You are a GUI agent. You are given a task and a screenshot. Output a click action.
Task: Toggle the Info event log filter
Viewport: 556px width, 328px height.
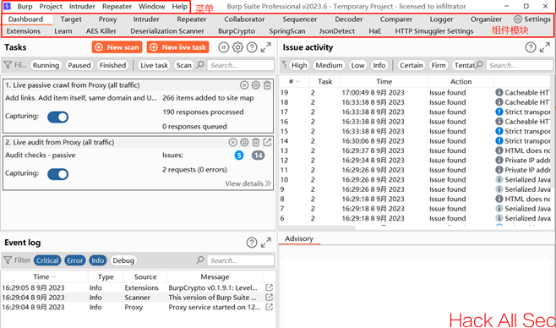(x=97, y=260)
